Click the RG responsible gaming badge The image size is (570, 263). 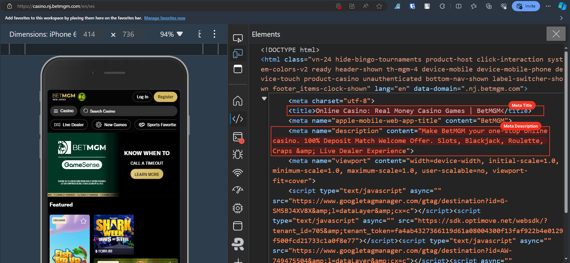pyautogui.click(x=82, y=97)
